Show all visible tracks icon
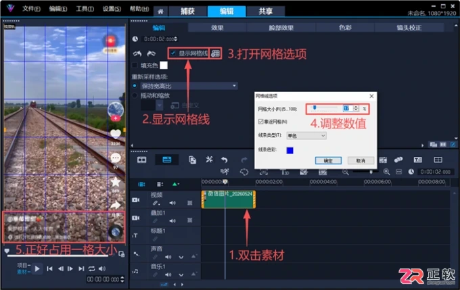Screen dimensions: 460x290 tap(141, 184)
